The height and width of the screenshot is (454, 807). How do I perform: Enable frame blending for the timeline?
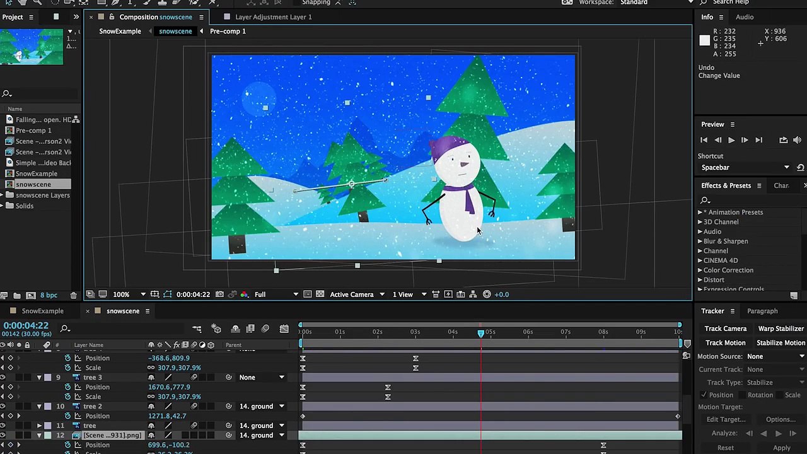tap(250, 329)
